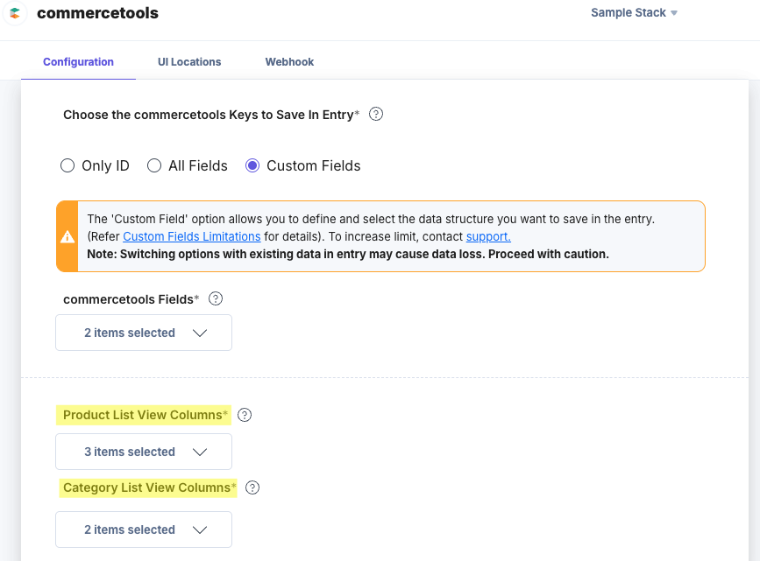Click the Category List View Columns label

(x=148, y=487)
